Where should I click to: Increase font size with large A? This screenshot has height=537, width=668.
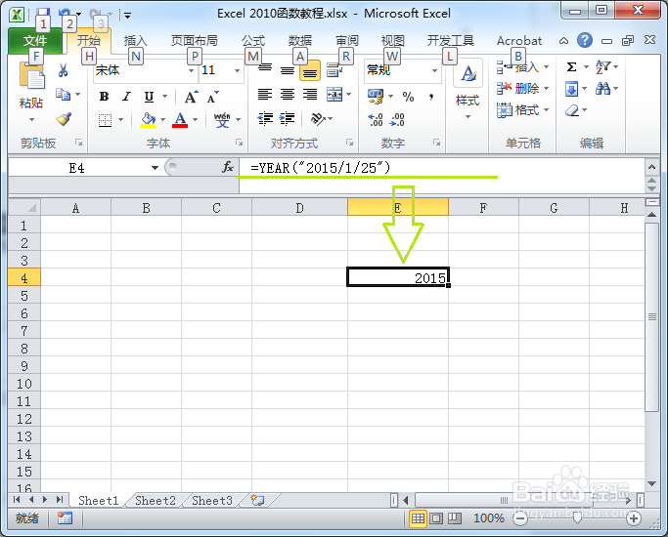pos(191,97)
